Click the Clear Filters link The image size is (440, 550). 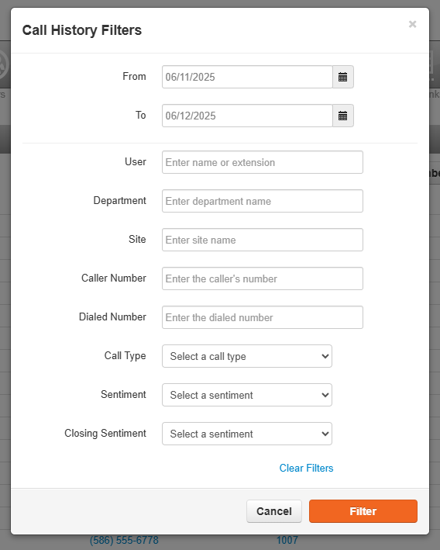tap(306, 468)
